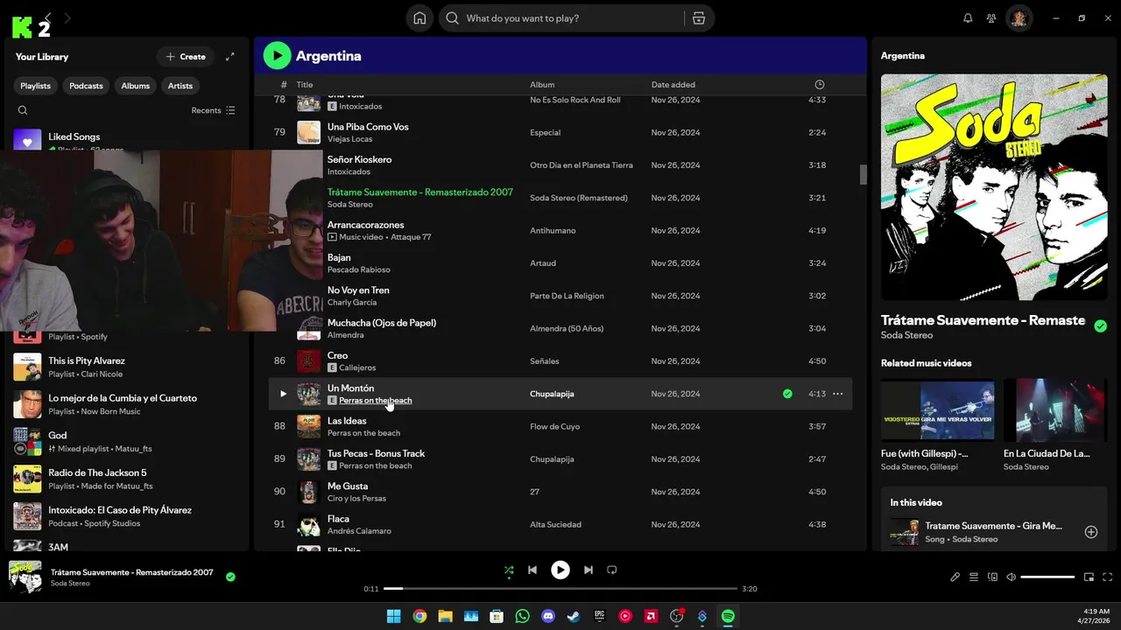
Task: Pause or play the current track
Action: tap(560, 570)
